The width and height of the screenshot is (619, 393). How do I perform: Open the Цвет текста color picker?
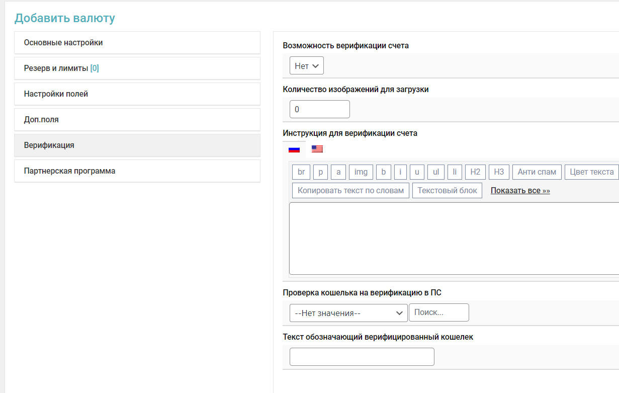(x=591, y=172)
